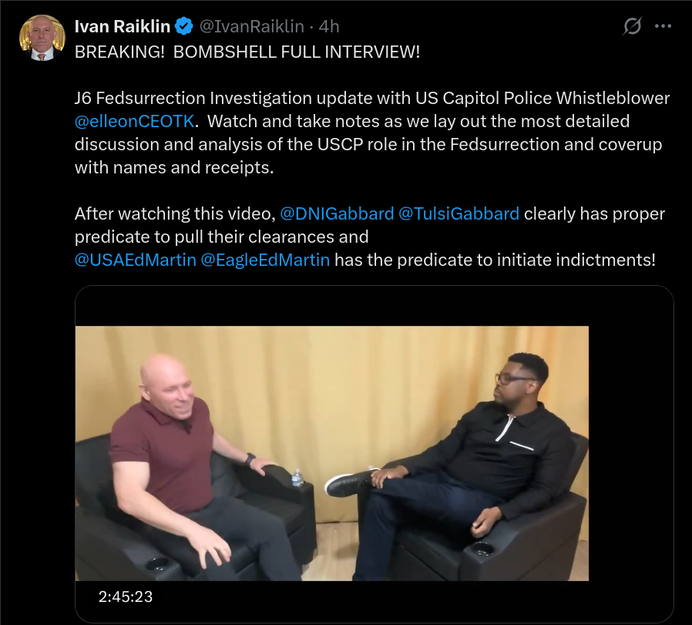Visit the @IvanRaiklin handle link

[251, 26]
